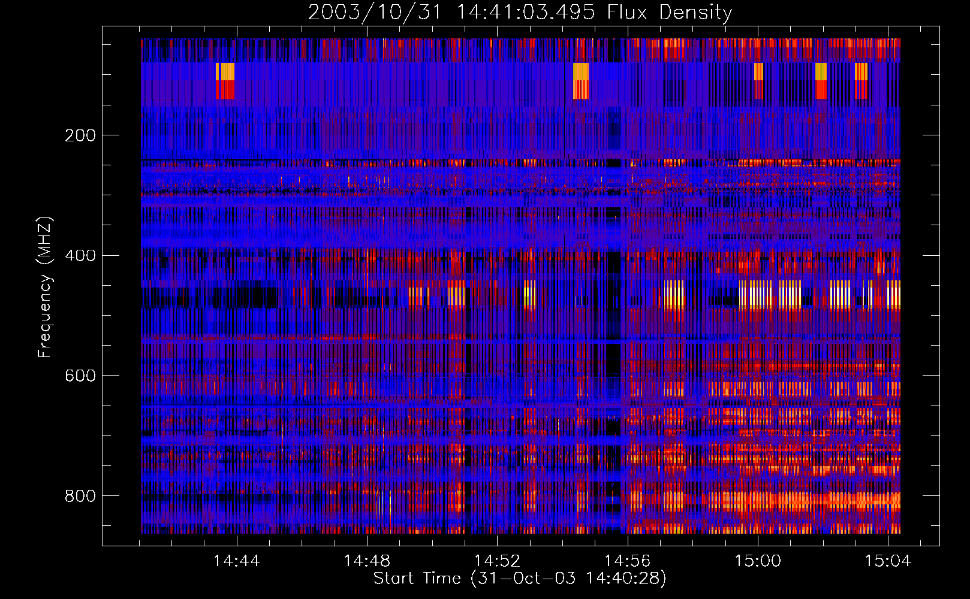Click the 14:56 time tick label
Viewport: 970px width, 599px height.
coord(627,561)
